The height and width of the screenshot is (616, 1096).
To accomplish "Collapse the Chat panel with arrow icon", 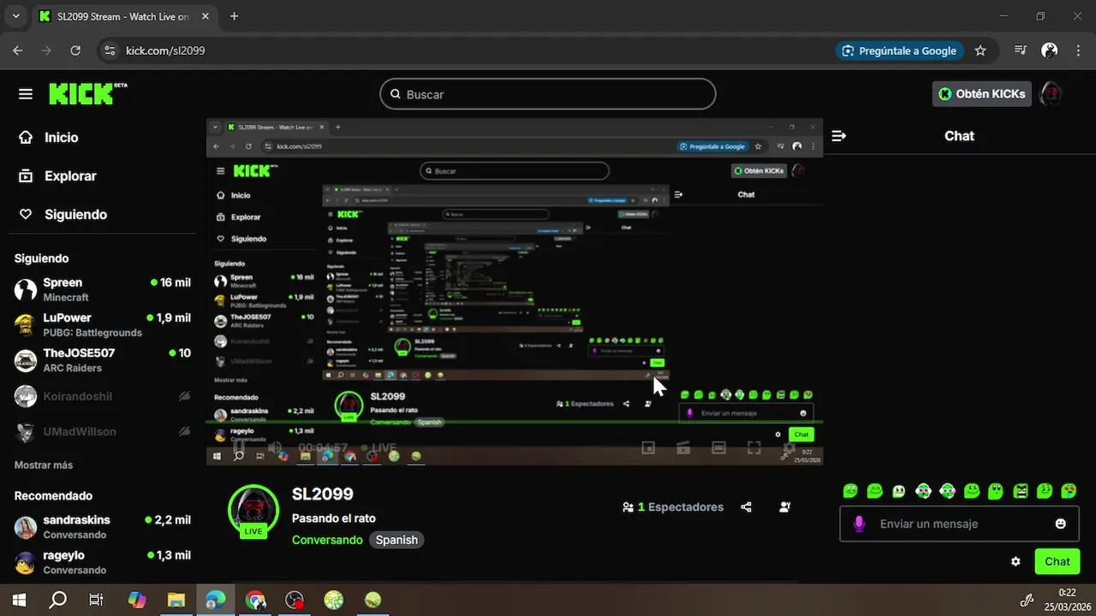I will coord(839,136).
